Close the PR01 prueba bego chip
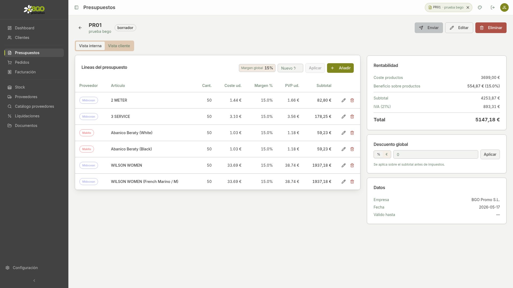The height and width of the screenshot is (288, 513). click(x=468, y=7)
